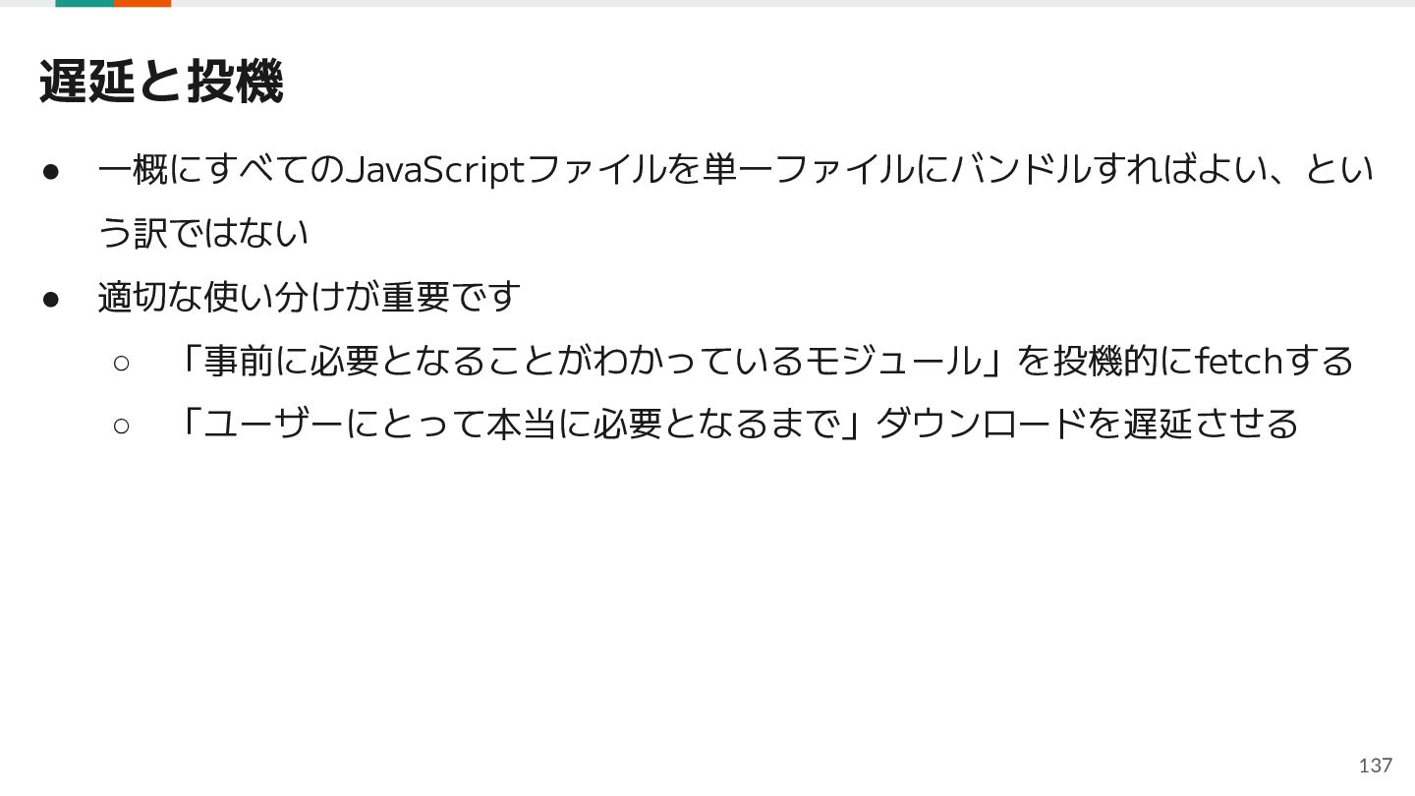The width and height of the screenshot is (1415, 796).
Task: Click the text ダウンロードを遅延させる
Action: coord(1087,424)
